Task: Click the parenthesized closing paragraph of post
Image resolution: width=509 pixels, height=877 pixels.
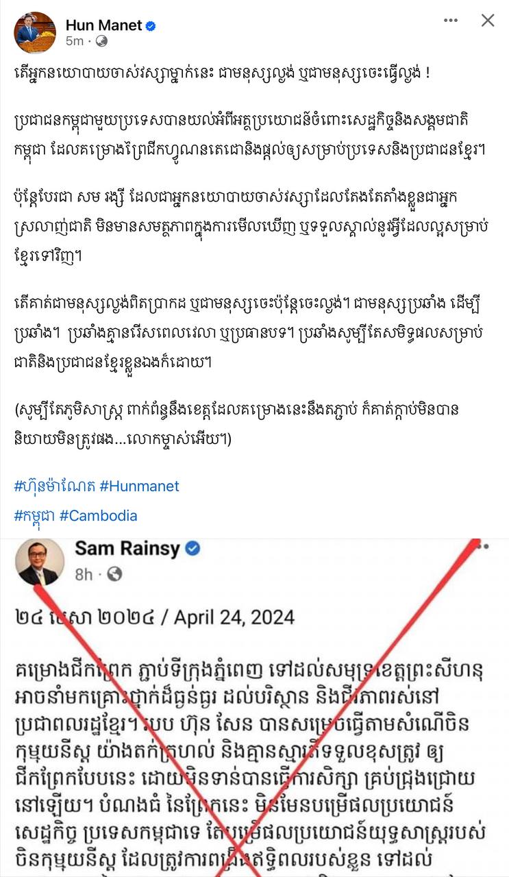Action: coord(237,424)
